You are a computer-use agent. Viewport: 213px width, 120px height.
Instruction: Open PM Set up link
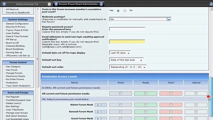11,39
